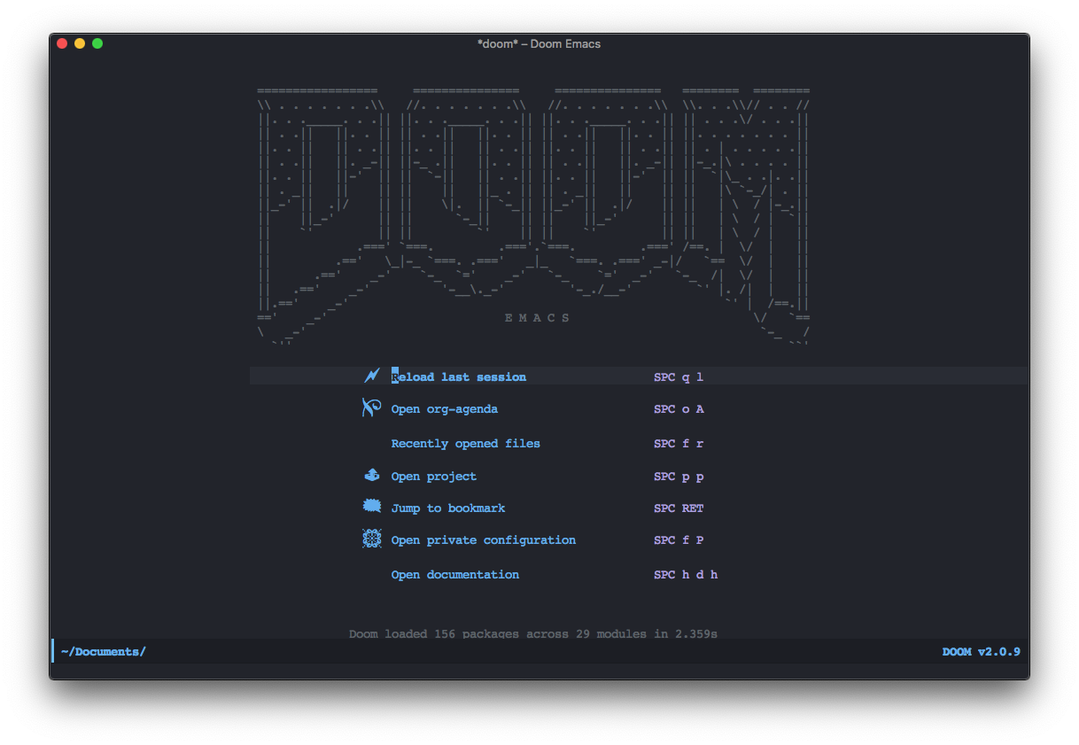Screen dimensions: 1079x745
Task: Open documentation from the dashboard menu
Action: [455, 575]
